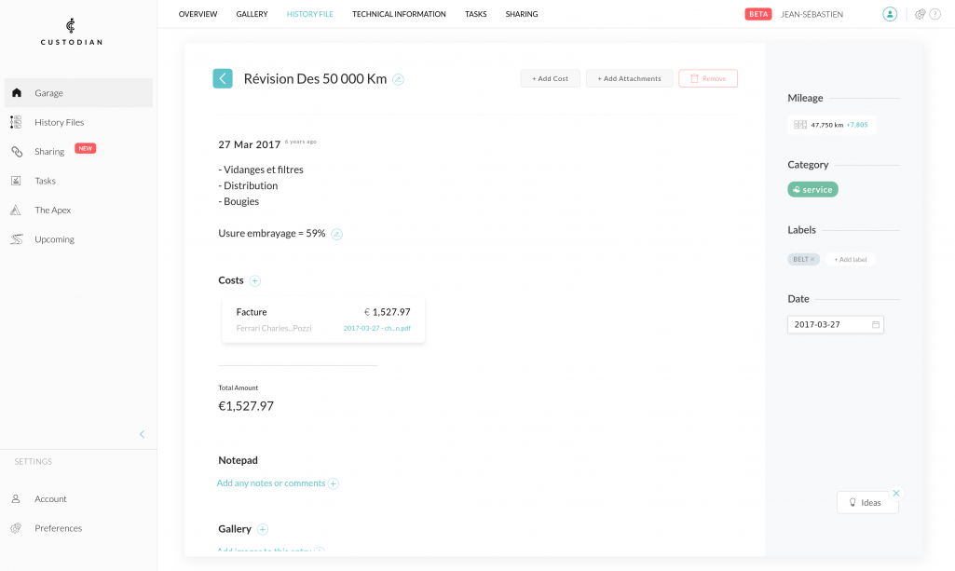Click the History Files timeline icon
The height and width of the screenshot is (571, 955).
click(x=16, y=122)
